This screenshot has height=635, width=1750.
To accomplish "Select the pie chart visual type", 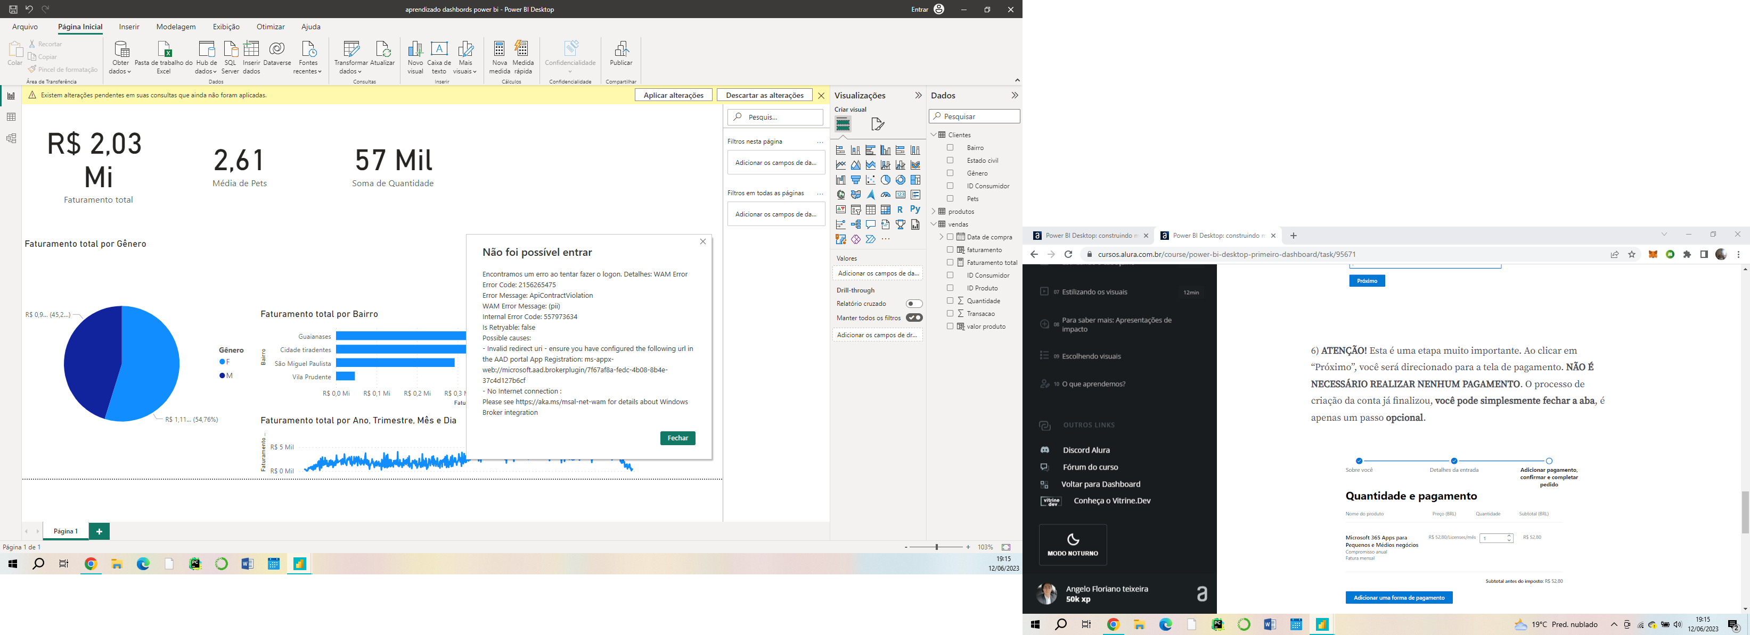I will coord(886,180).
